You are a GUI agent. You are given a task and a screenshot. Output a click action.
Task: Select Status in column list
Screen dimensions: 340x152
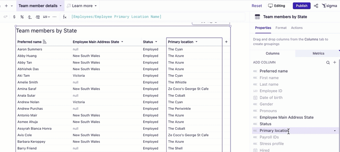tap(265, 124)
